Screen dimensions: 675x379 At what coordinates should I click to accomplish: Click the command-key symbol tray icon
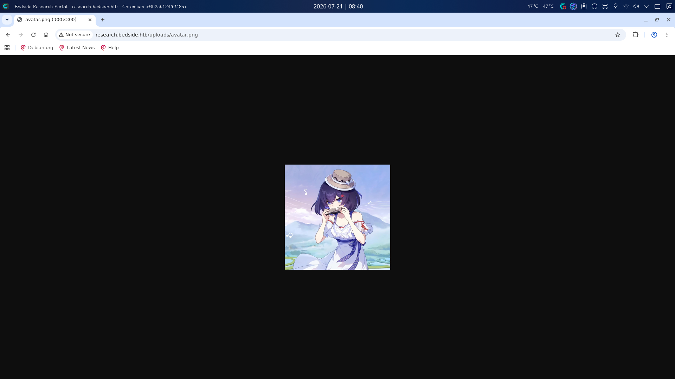(605, 6)
